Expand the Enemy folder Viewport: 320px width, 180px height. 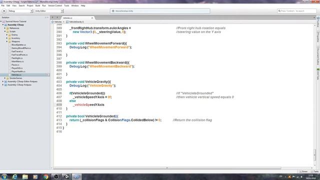(x=6, y=35)
